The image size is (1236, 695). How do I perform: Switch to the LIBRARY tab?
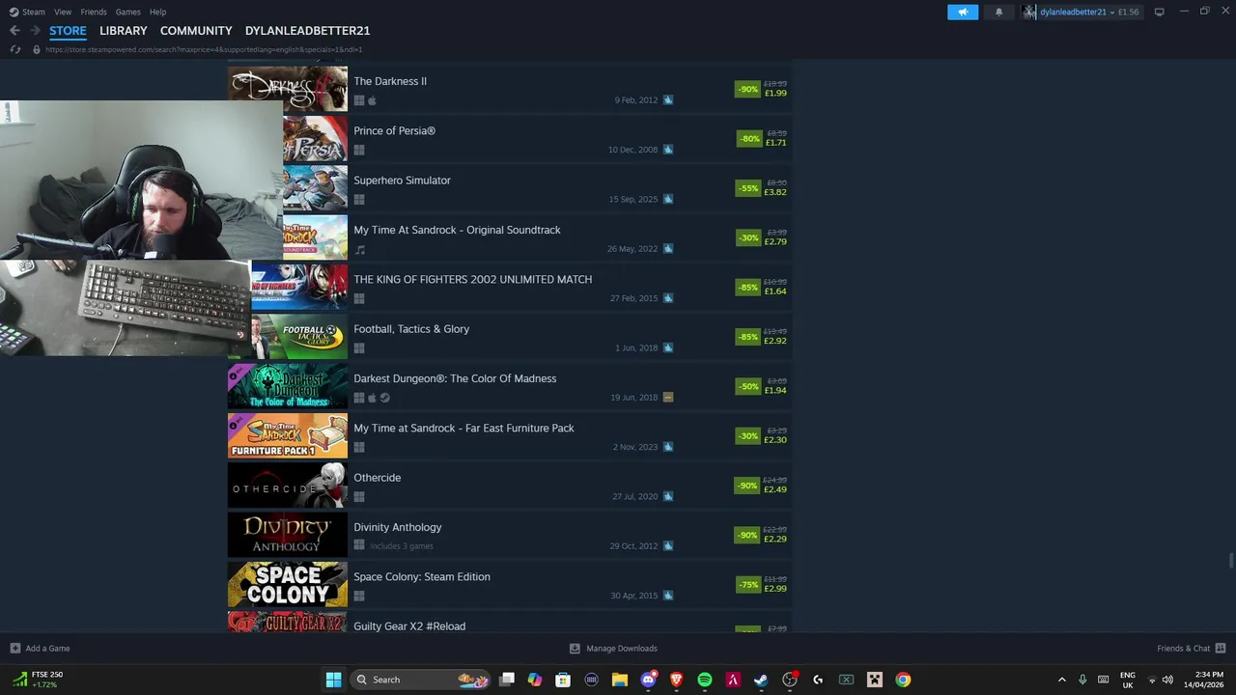pyautogui.click(x=124, y=31)
